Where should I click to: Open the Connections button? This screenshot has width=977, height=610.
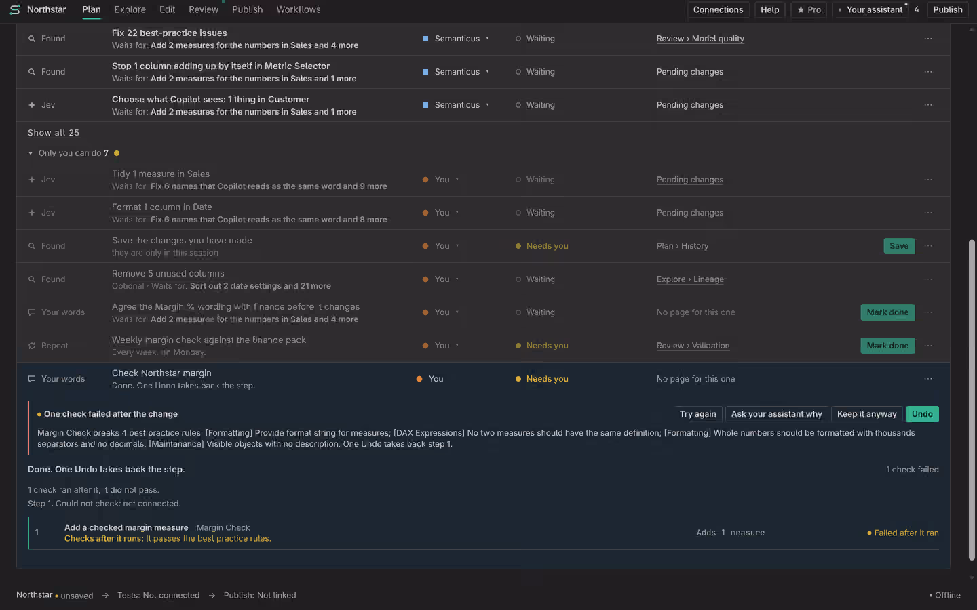click(x=718, y=9)
